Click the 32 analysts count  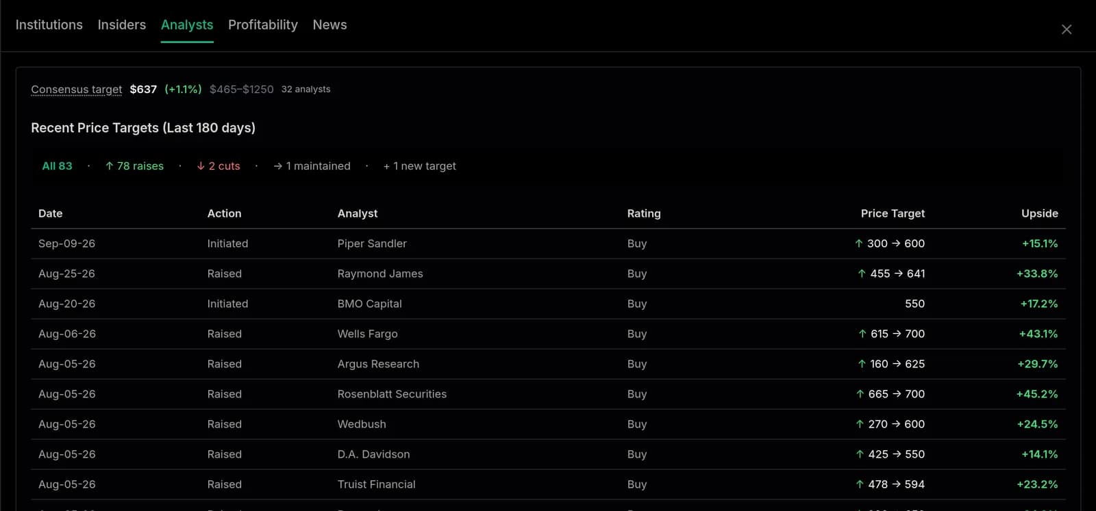(306, 89)
